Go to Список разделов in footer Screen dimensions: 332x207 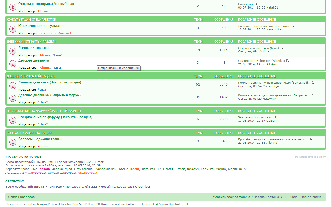pyautogui.click(x=21, y=197)
